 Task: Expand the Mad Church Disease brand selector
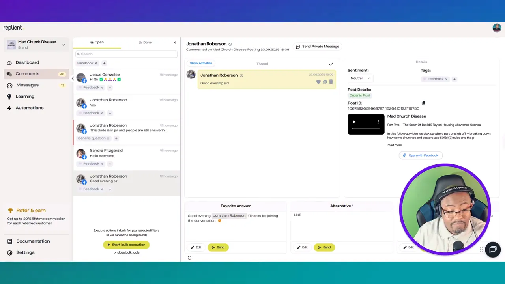tap(63, 45)
